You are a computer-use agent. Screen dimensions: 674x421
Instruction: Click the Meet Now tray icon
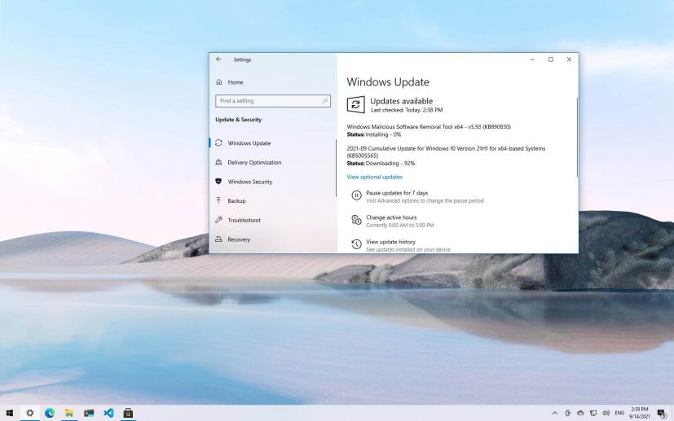click(567, 413)
